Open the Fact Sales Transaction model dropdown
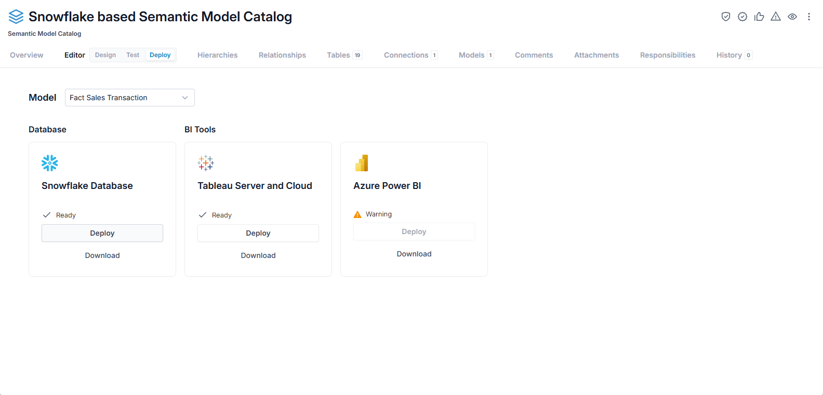 coord(130,98)
